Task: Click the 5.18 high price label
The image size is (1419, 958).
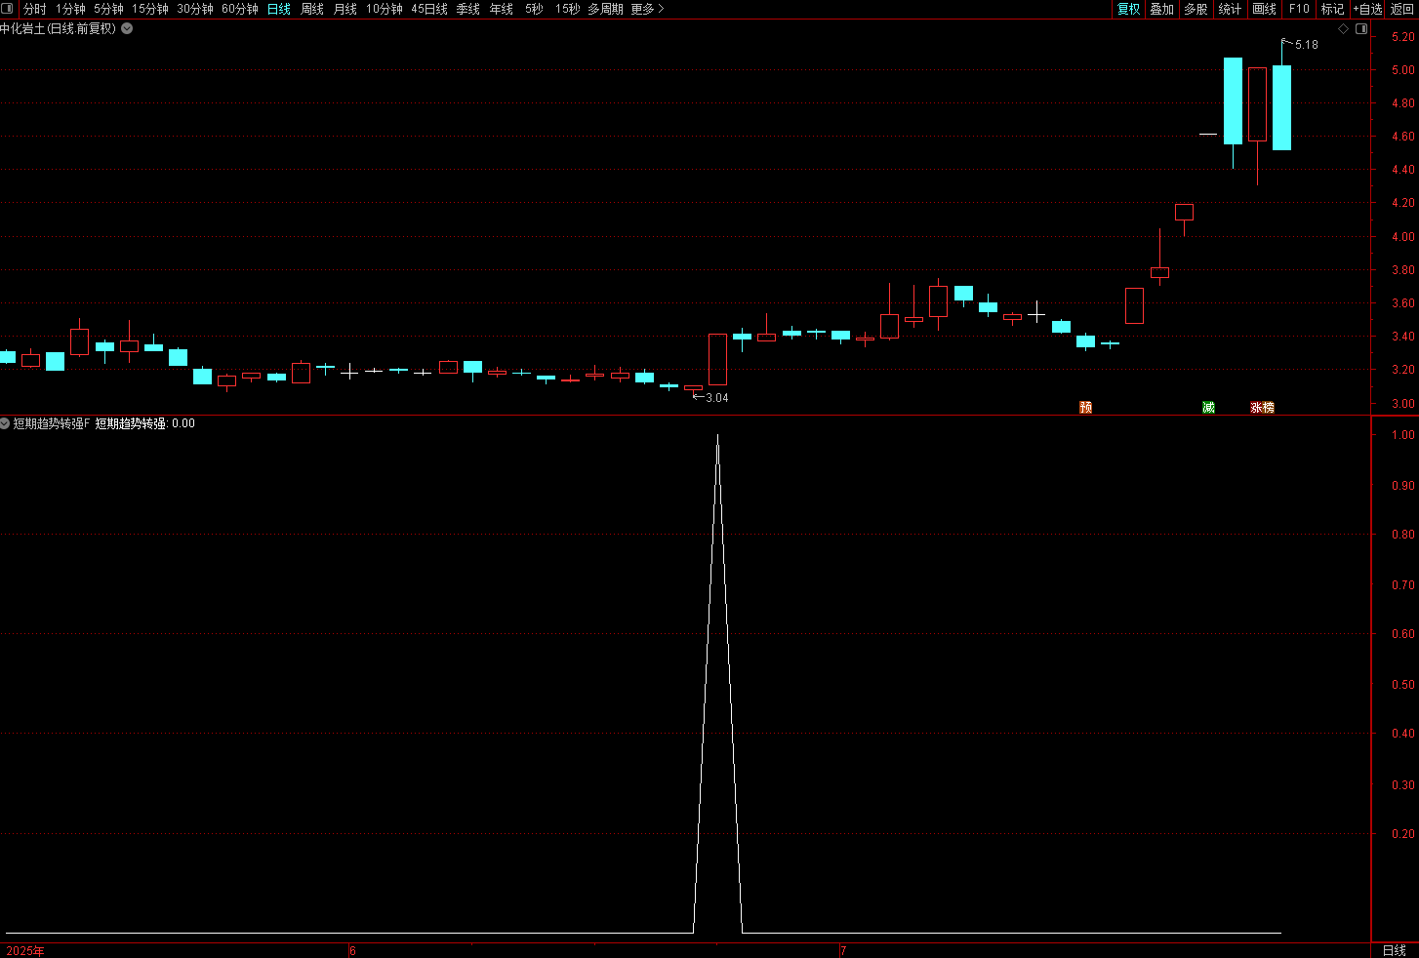Action: click(x=1306, y=45)
